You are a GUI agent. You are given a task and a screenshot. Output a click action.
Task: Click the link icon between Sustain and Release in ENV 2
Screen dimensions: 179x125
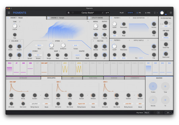click(87, 95)
